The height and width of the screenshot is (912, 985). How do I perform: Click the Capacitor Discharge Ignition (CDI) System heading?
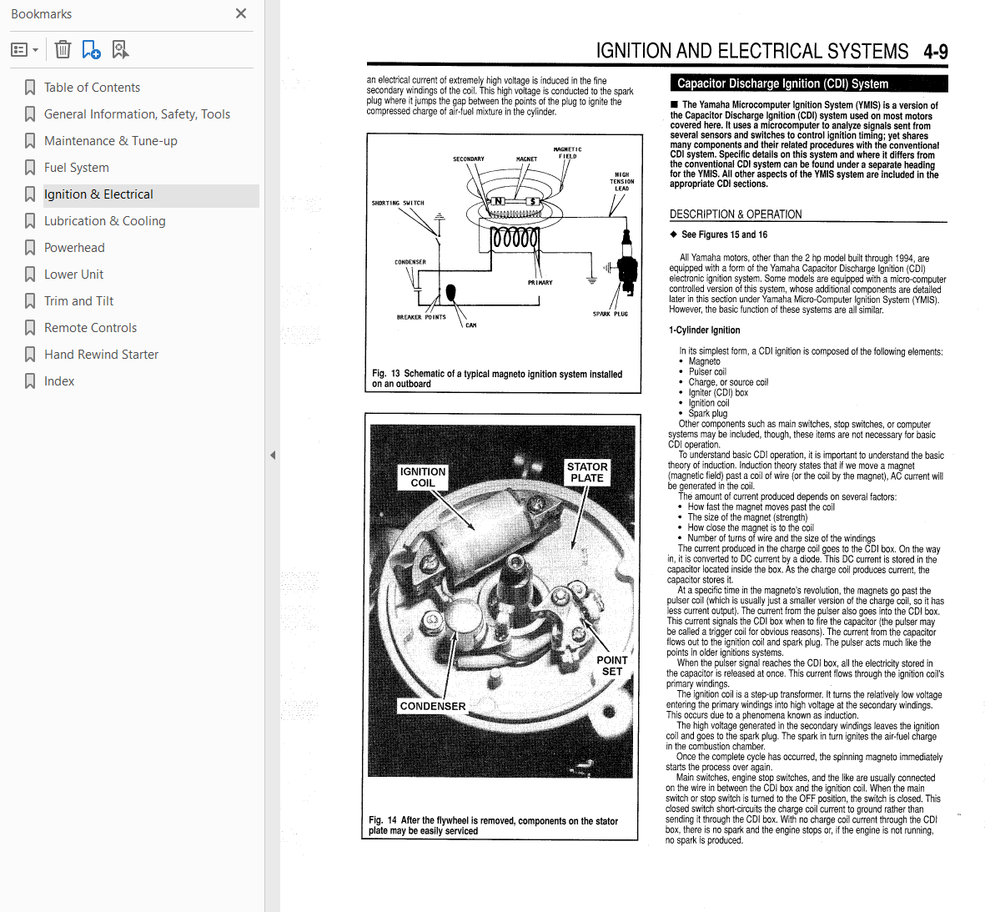point(809,83)
